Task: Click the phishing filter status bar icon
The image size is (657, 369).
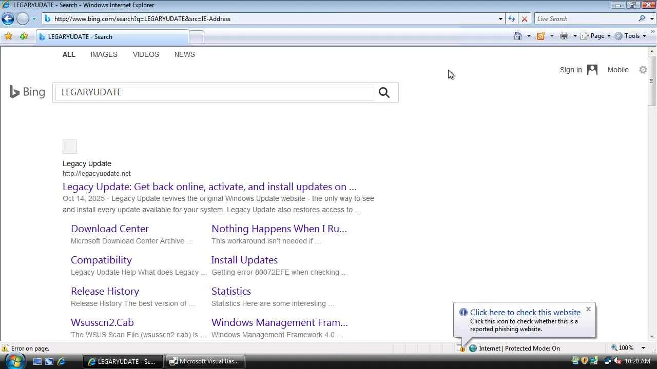Action: click(x=461, y=348)
